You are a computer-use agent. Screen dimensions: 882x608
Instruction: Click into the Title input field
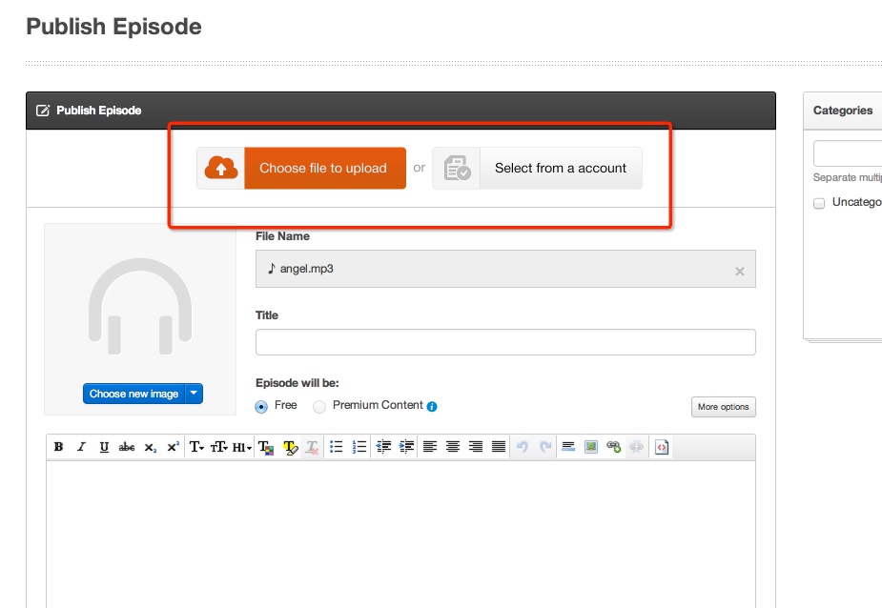click(x=505, y=342)
